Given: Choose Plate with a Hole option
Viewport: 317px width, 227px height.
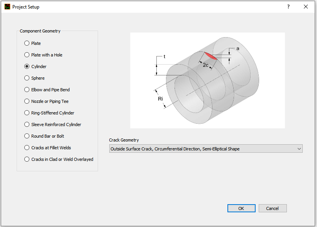Looking at the screenshot, I should pos(27,55).
